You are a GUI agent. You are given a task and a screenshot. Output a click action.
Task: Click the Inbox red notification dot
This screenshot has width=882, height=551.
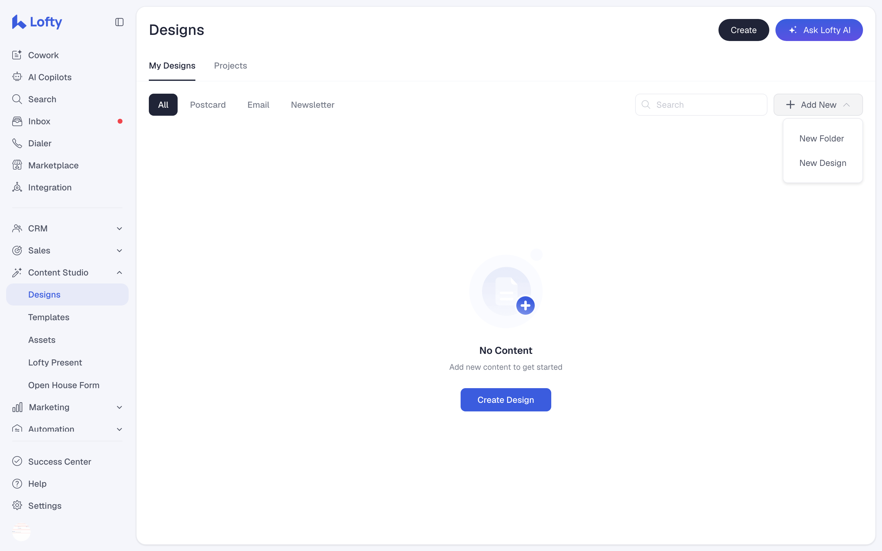click(120, 121)
